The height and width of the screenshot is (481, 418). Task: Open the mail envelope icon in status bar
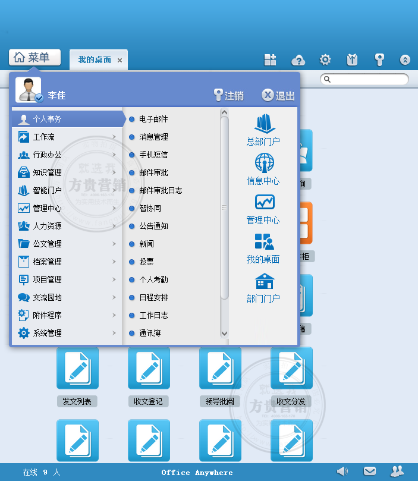[x=370, y=471]
